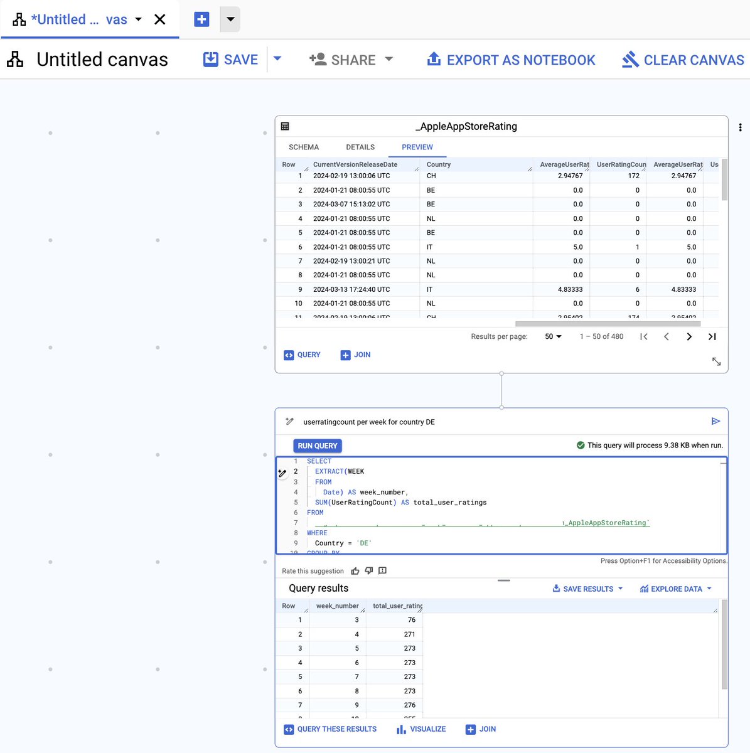The image size is (750, 753).
Task: Click JOIN button under table preview
Action: click(355, 355)
